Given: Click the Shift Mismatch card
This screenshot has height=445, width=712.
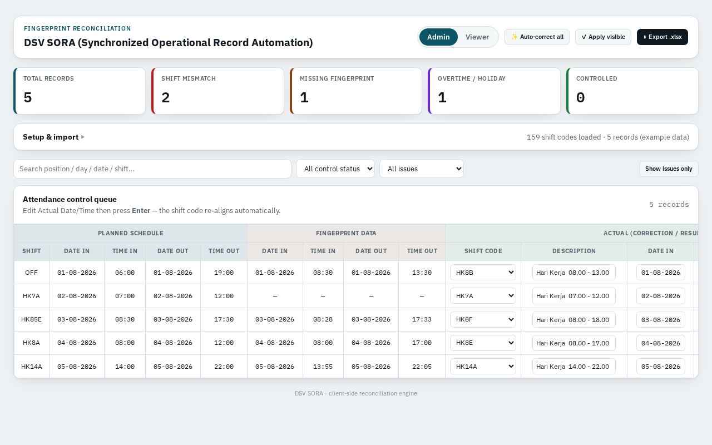Looking at the screenshot, I should tap(217, 91).
